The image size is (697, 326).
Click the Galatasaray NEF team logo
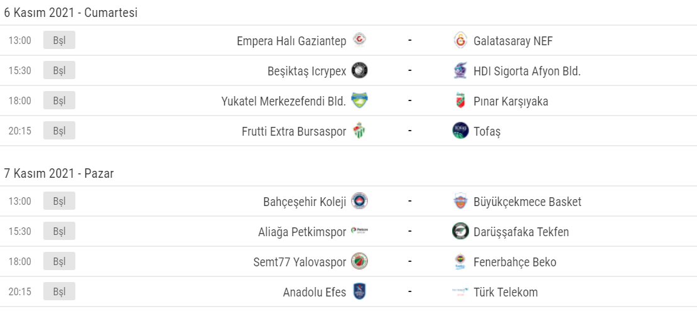point(460,41)
